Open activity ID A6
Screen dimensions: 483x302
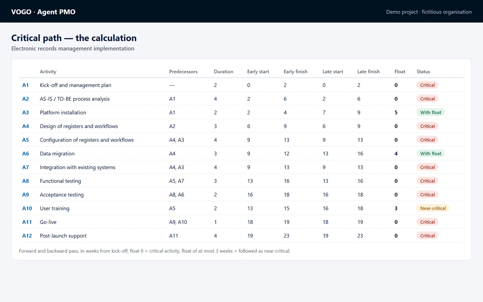click(25, 153)
